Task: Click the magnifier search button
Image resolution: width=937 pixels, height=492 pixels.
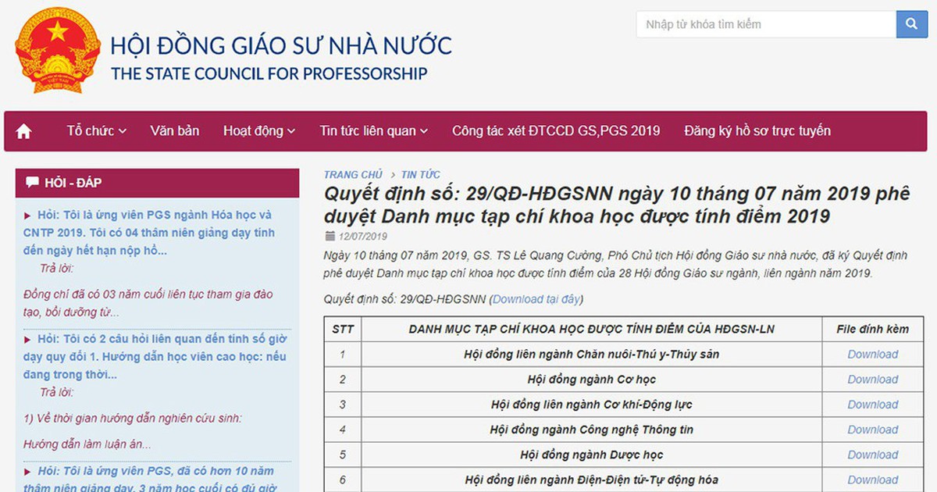Action: point(911,24)
